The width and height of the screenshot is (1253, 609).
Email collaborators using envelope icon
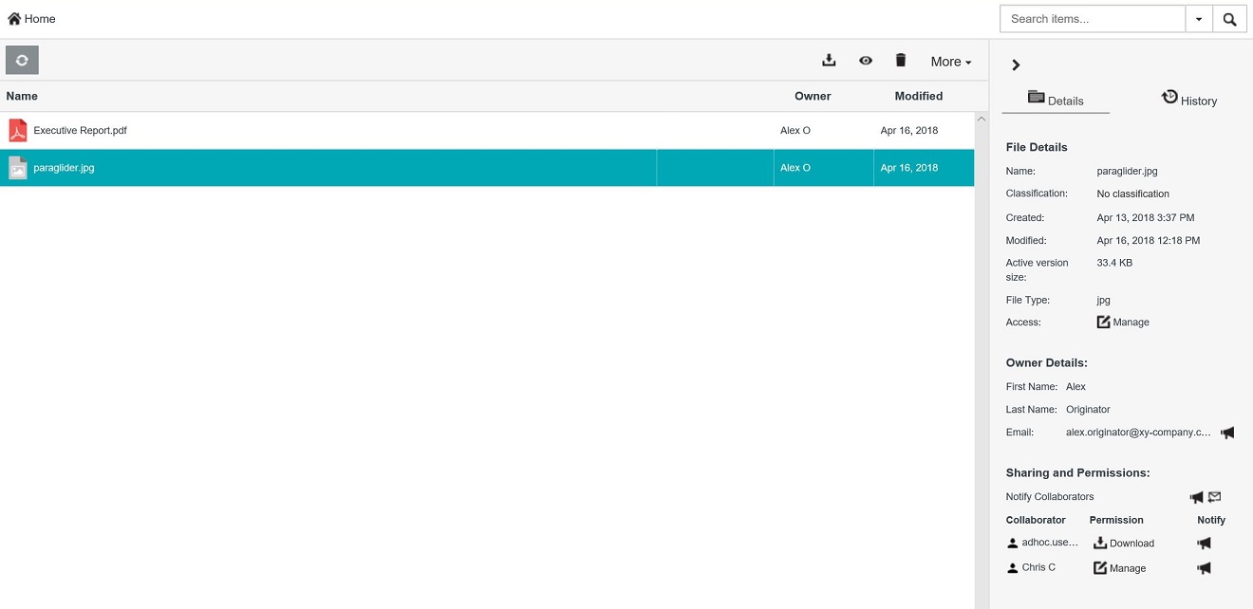[x=1214, y=497]
